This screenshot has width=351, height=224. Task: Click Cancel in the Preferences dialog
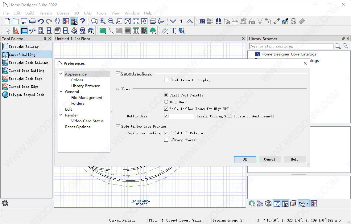(x=270, y=159)
